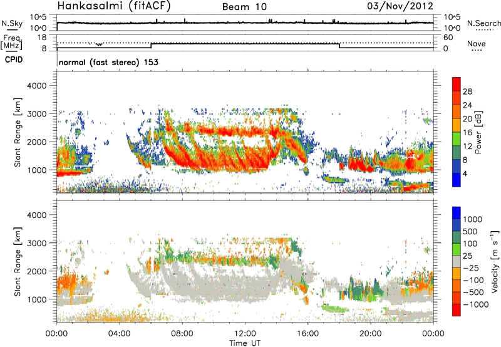Click the gray velocity colorbar segment
The height and width of the screenshot is (347, 501).
point(457,261)
